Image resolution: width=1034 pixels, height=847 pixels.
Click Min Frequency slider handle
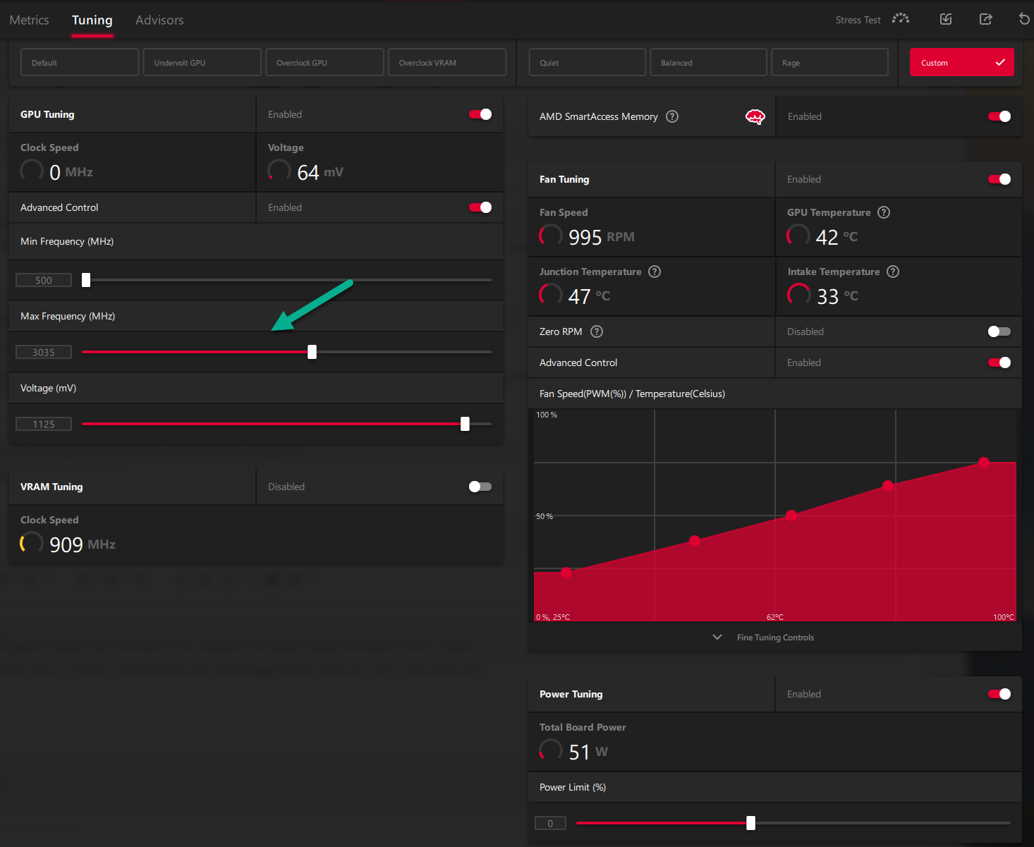86,280
